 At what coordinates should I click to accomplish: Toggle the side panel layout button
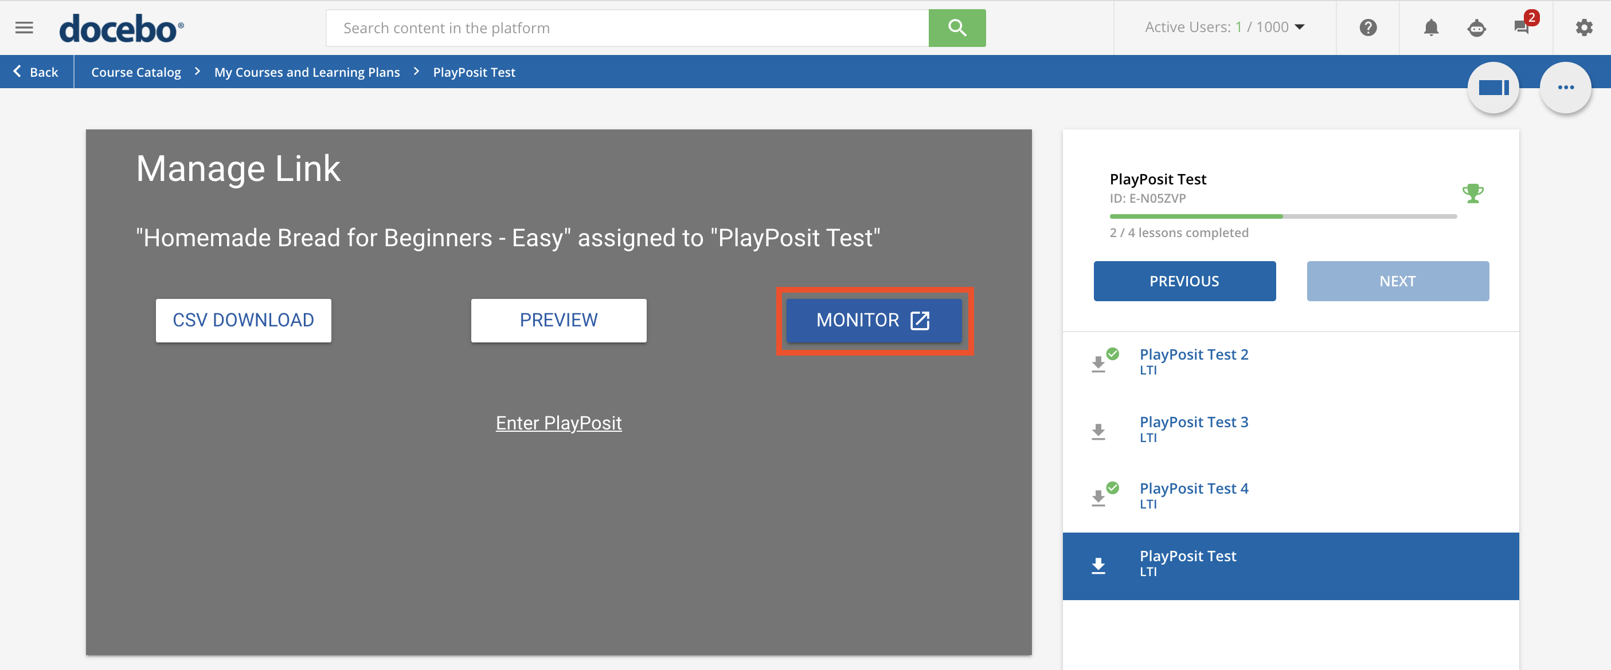[x=1493, y=88]
